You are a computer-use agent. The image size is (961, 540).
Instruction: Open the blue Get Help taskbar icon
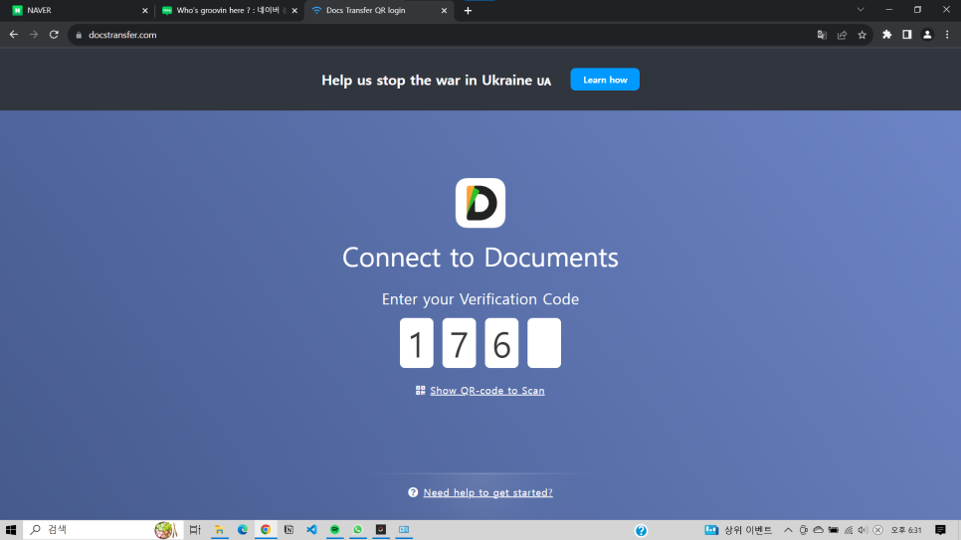(641, 531)
